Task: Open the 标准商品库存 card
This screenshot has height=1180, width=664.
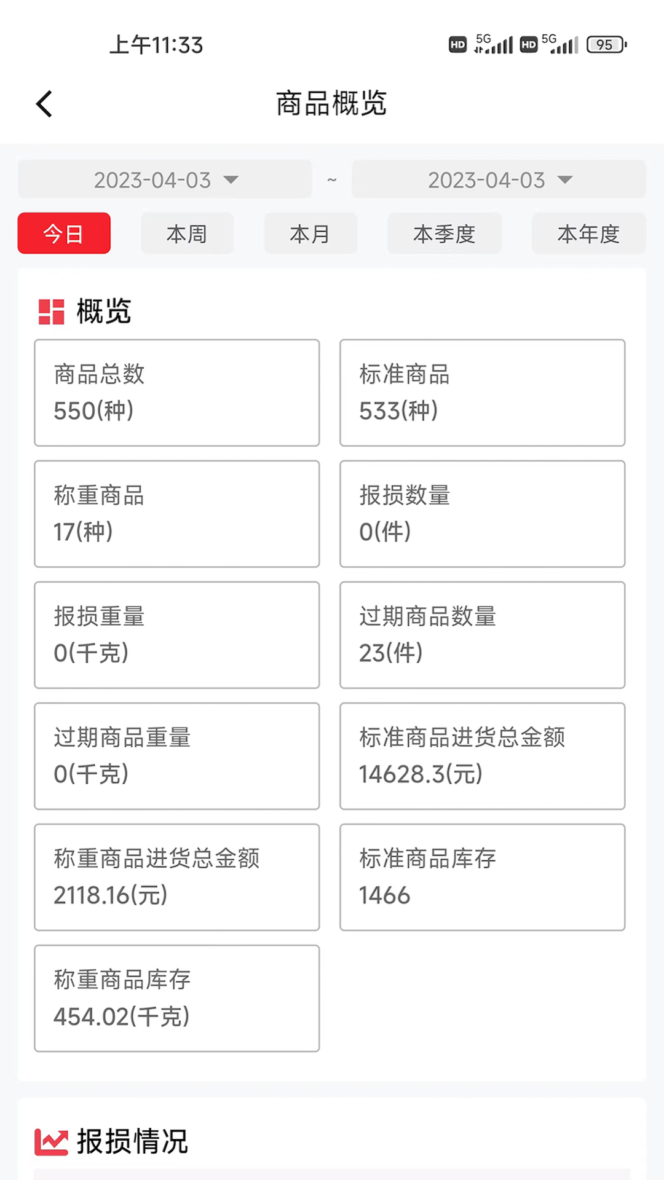Action: click(x=482, y=877)
